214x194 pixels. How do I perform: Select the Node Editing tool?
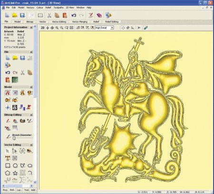click(x=15, y=151)
